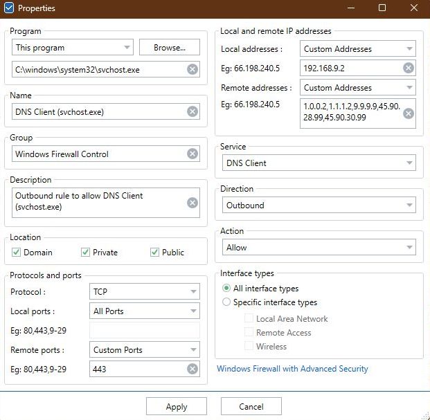Clear the remote ports 443 value
The height and width of the screenshot is (420, 430).
click(x=192, y=369)
